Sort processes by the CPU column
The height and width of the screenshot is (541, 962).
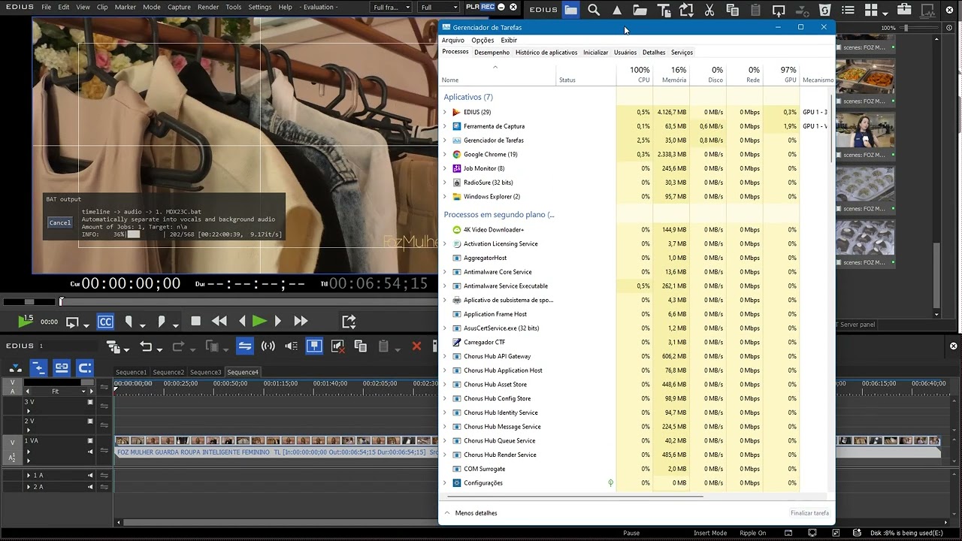point(635,74)
